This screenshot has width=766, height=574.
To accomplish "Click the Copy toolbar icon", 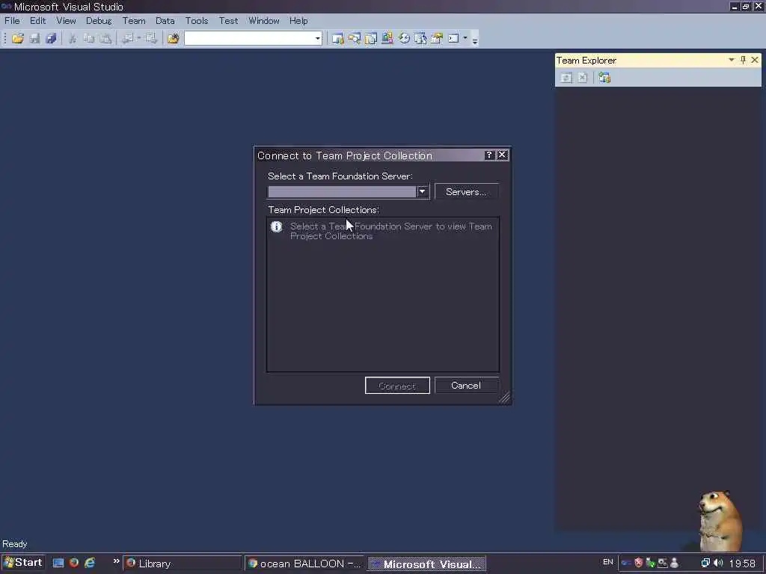I will point(89,38).
